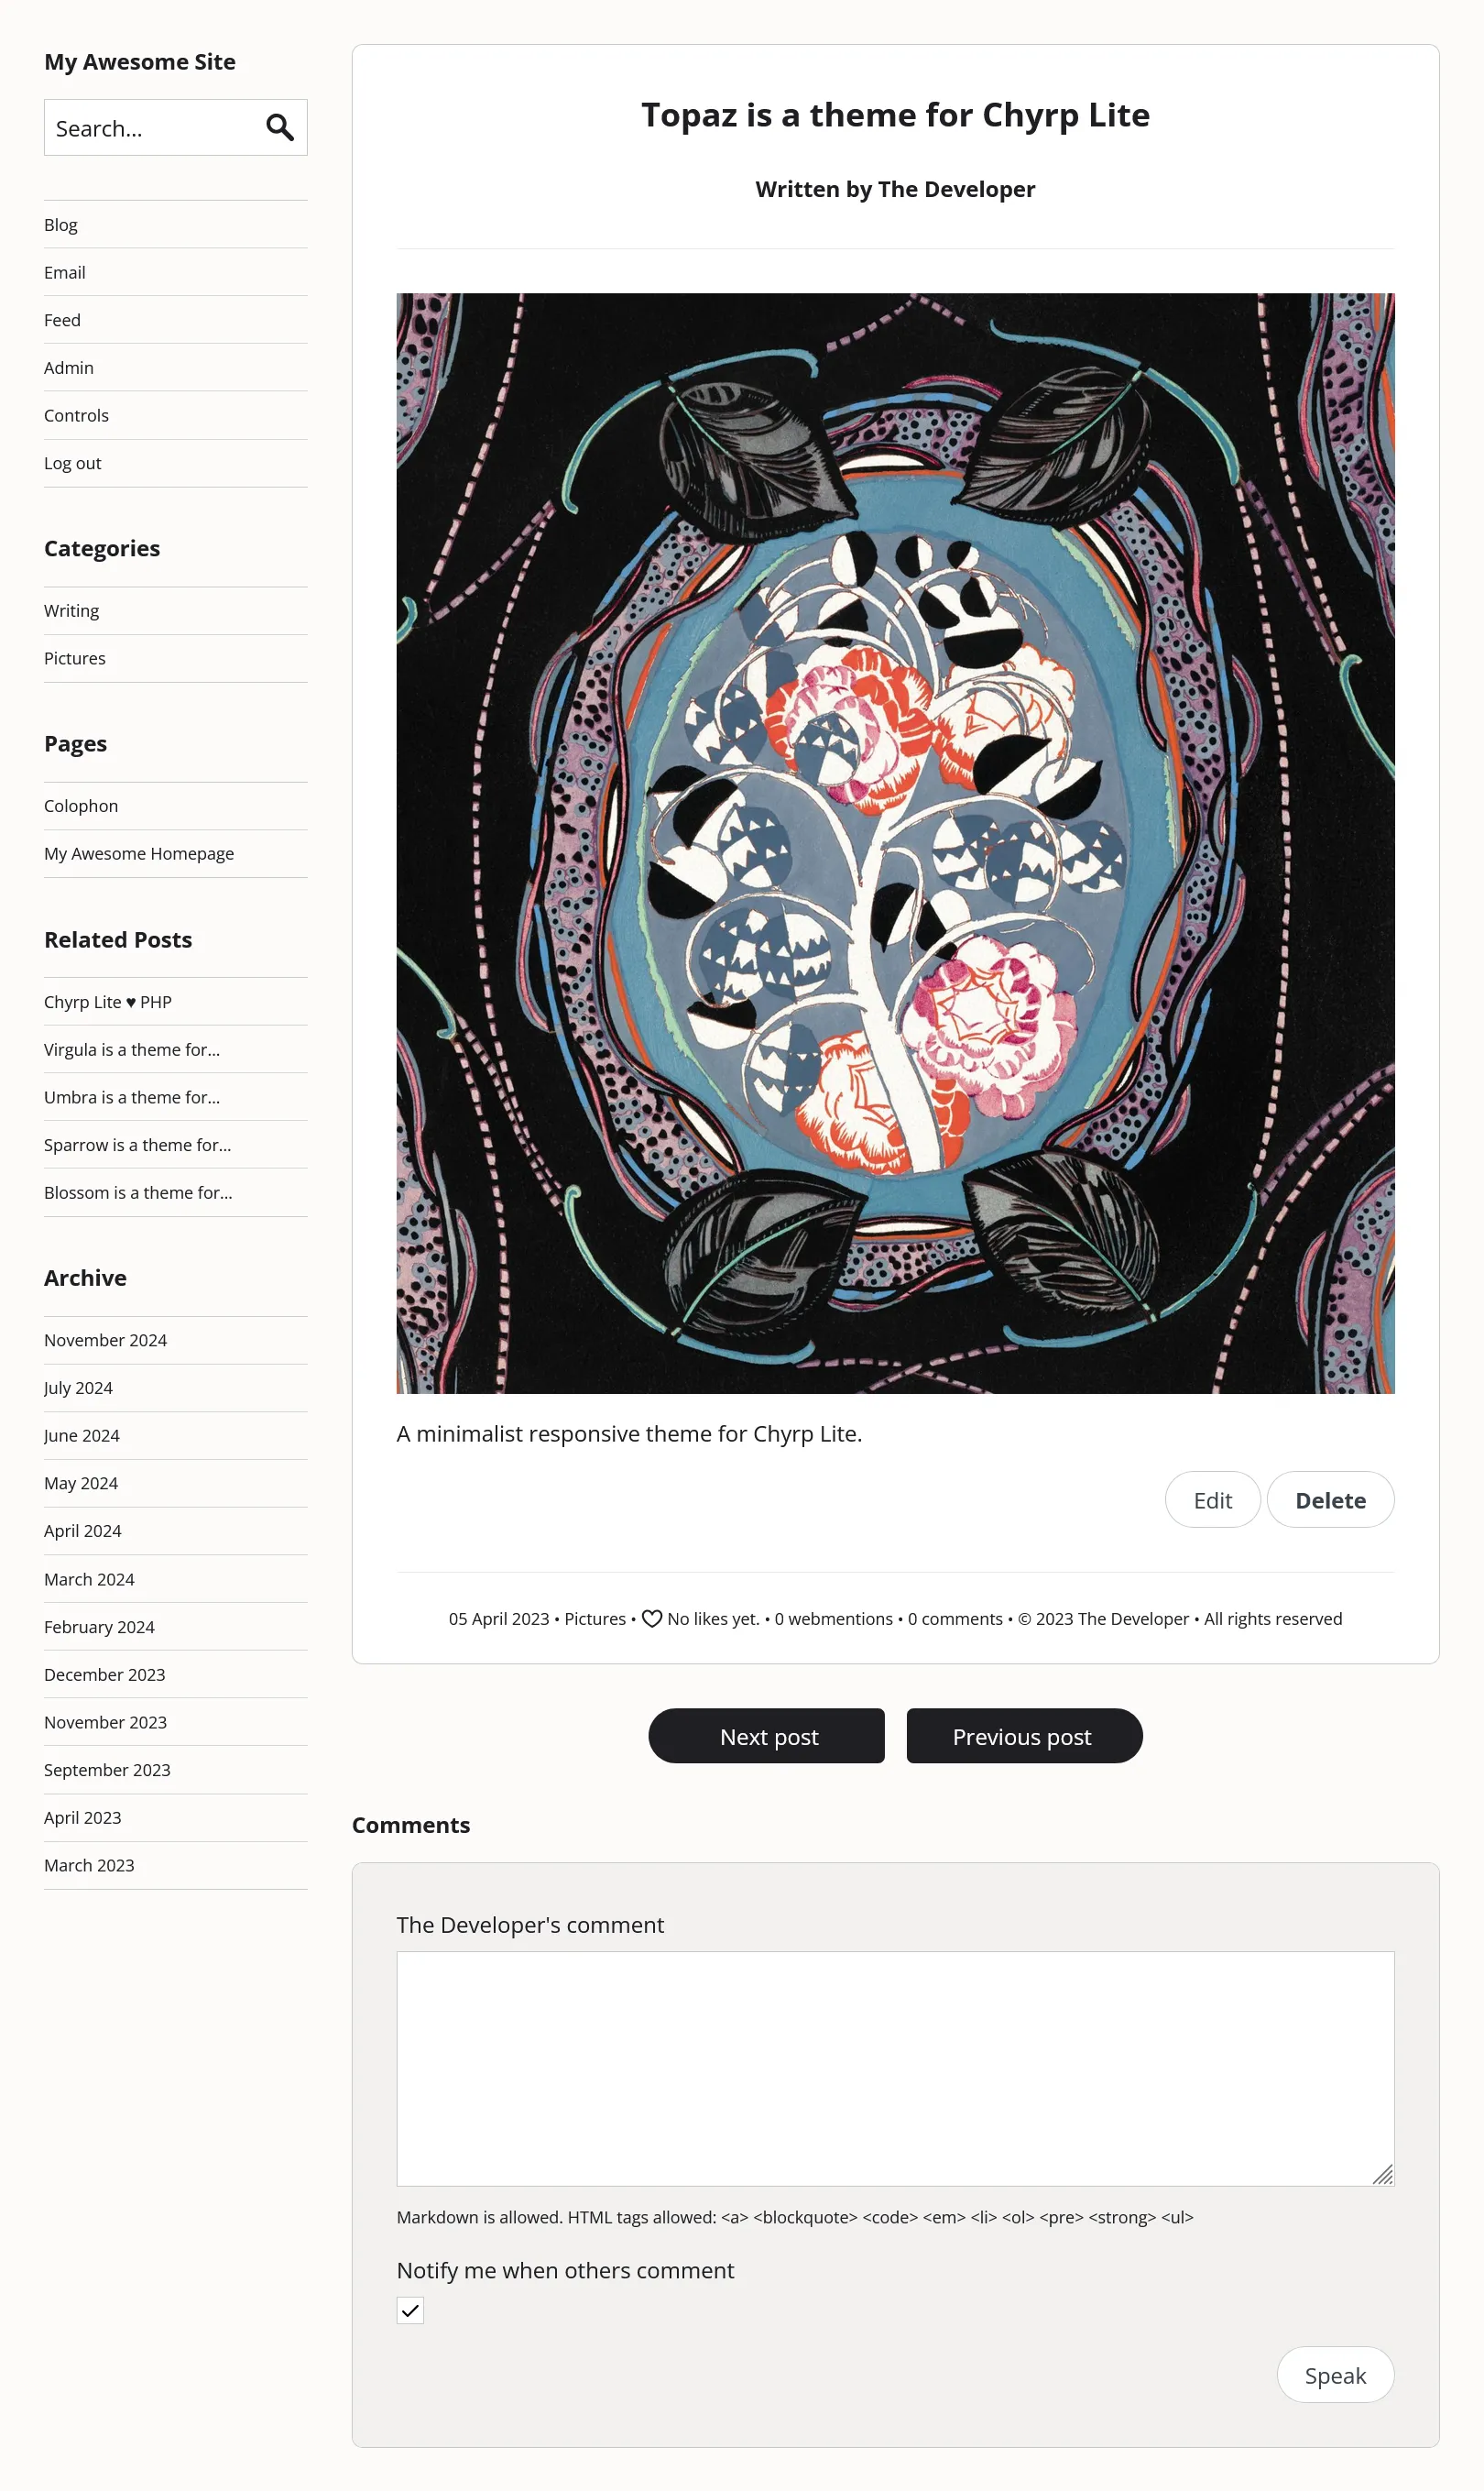The image size is (1484, 2491).
Task: Toggle Notify me when others comment checkbox
Action: [x=410, y=2310]
